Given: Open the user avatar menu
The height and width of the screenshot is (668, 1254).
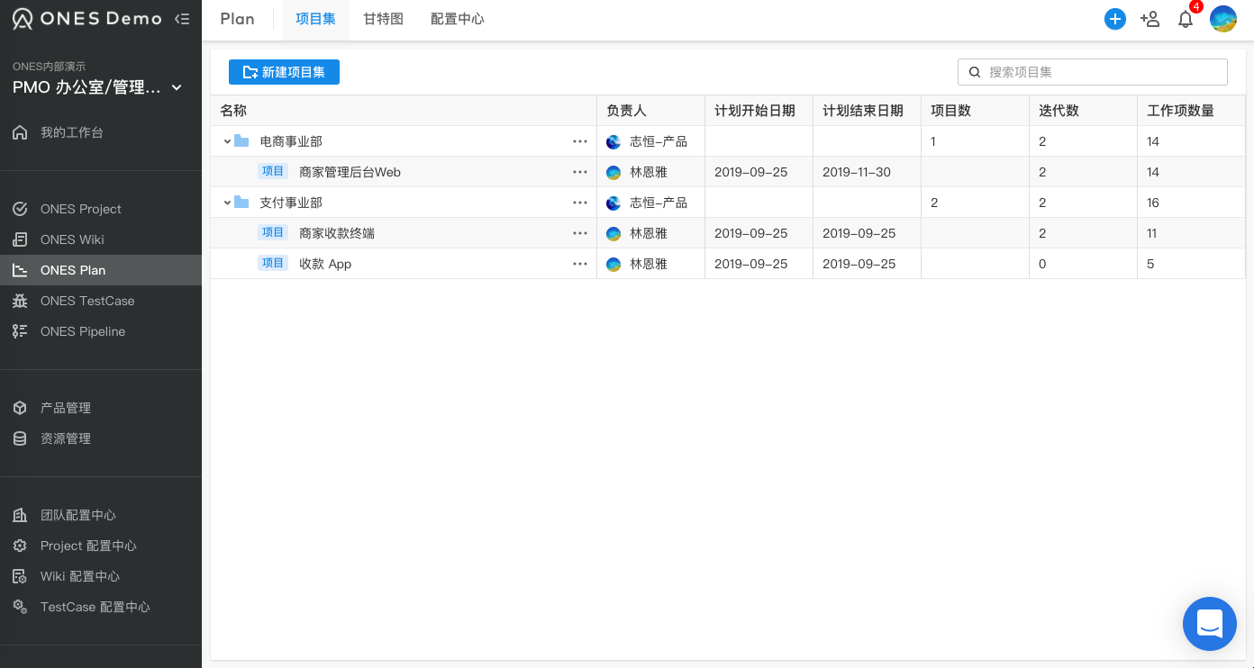Looking at the screenshot, I should 1223,19.
